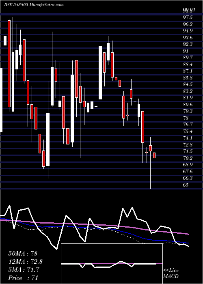Click the 83.2 price axis label

pyautogui.click(x=188, y=91)
